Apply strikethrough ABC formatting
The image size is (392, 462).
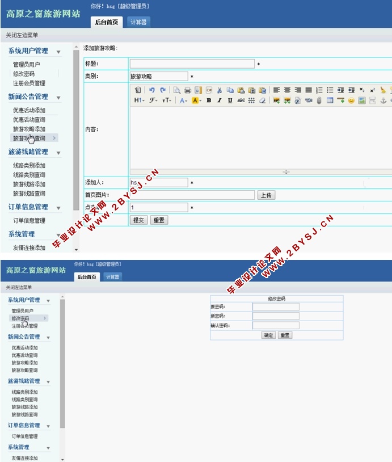pyautogui.click(x=241, y=100)
